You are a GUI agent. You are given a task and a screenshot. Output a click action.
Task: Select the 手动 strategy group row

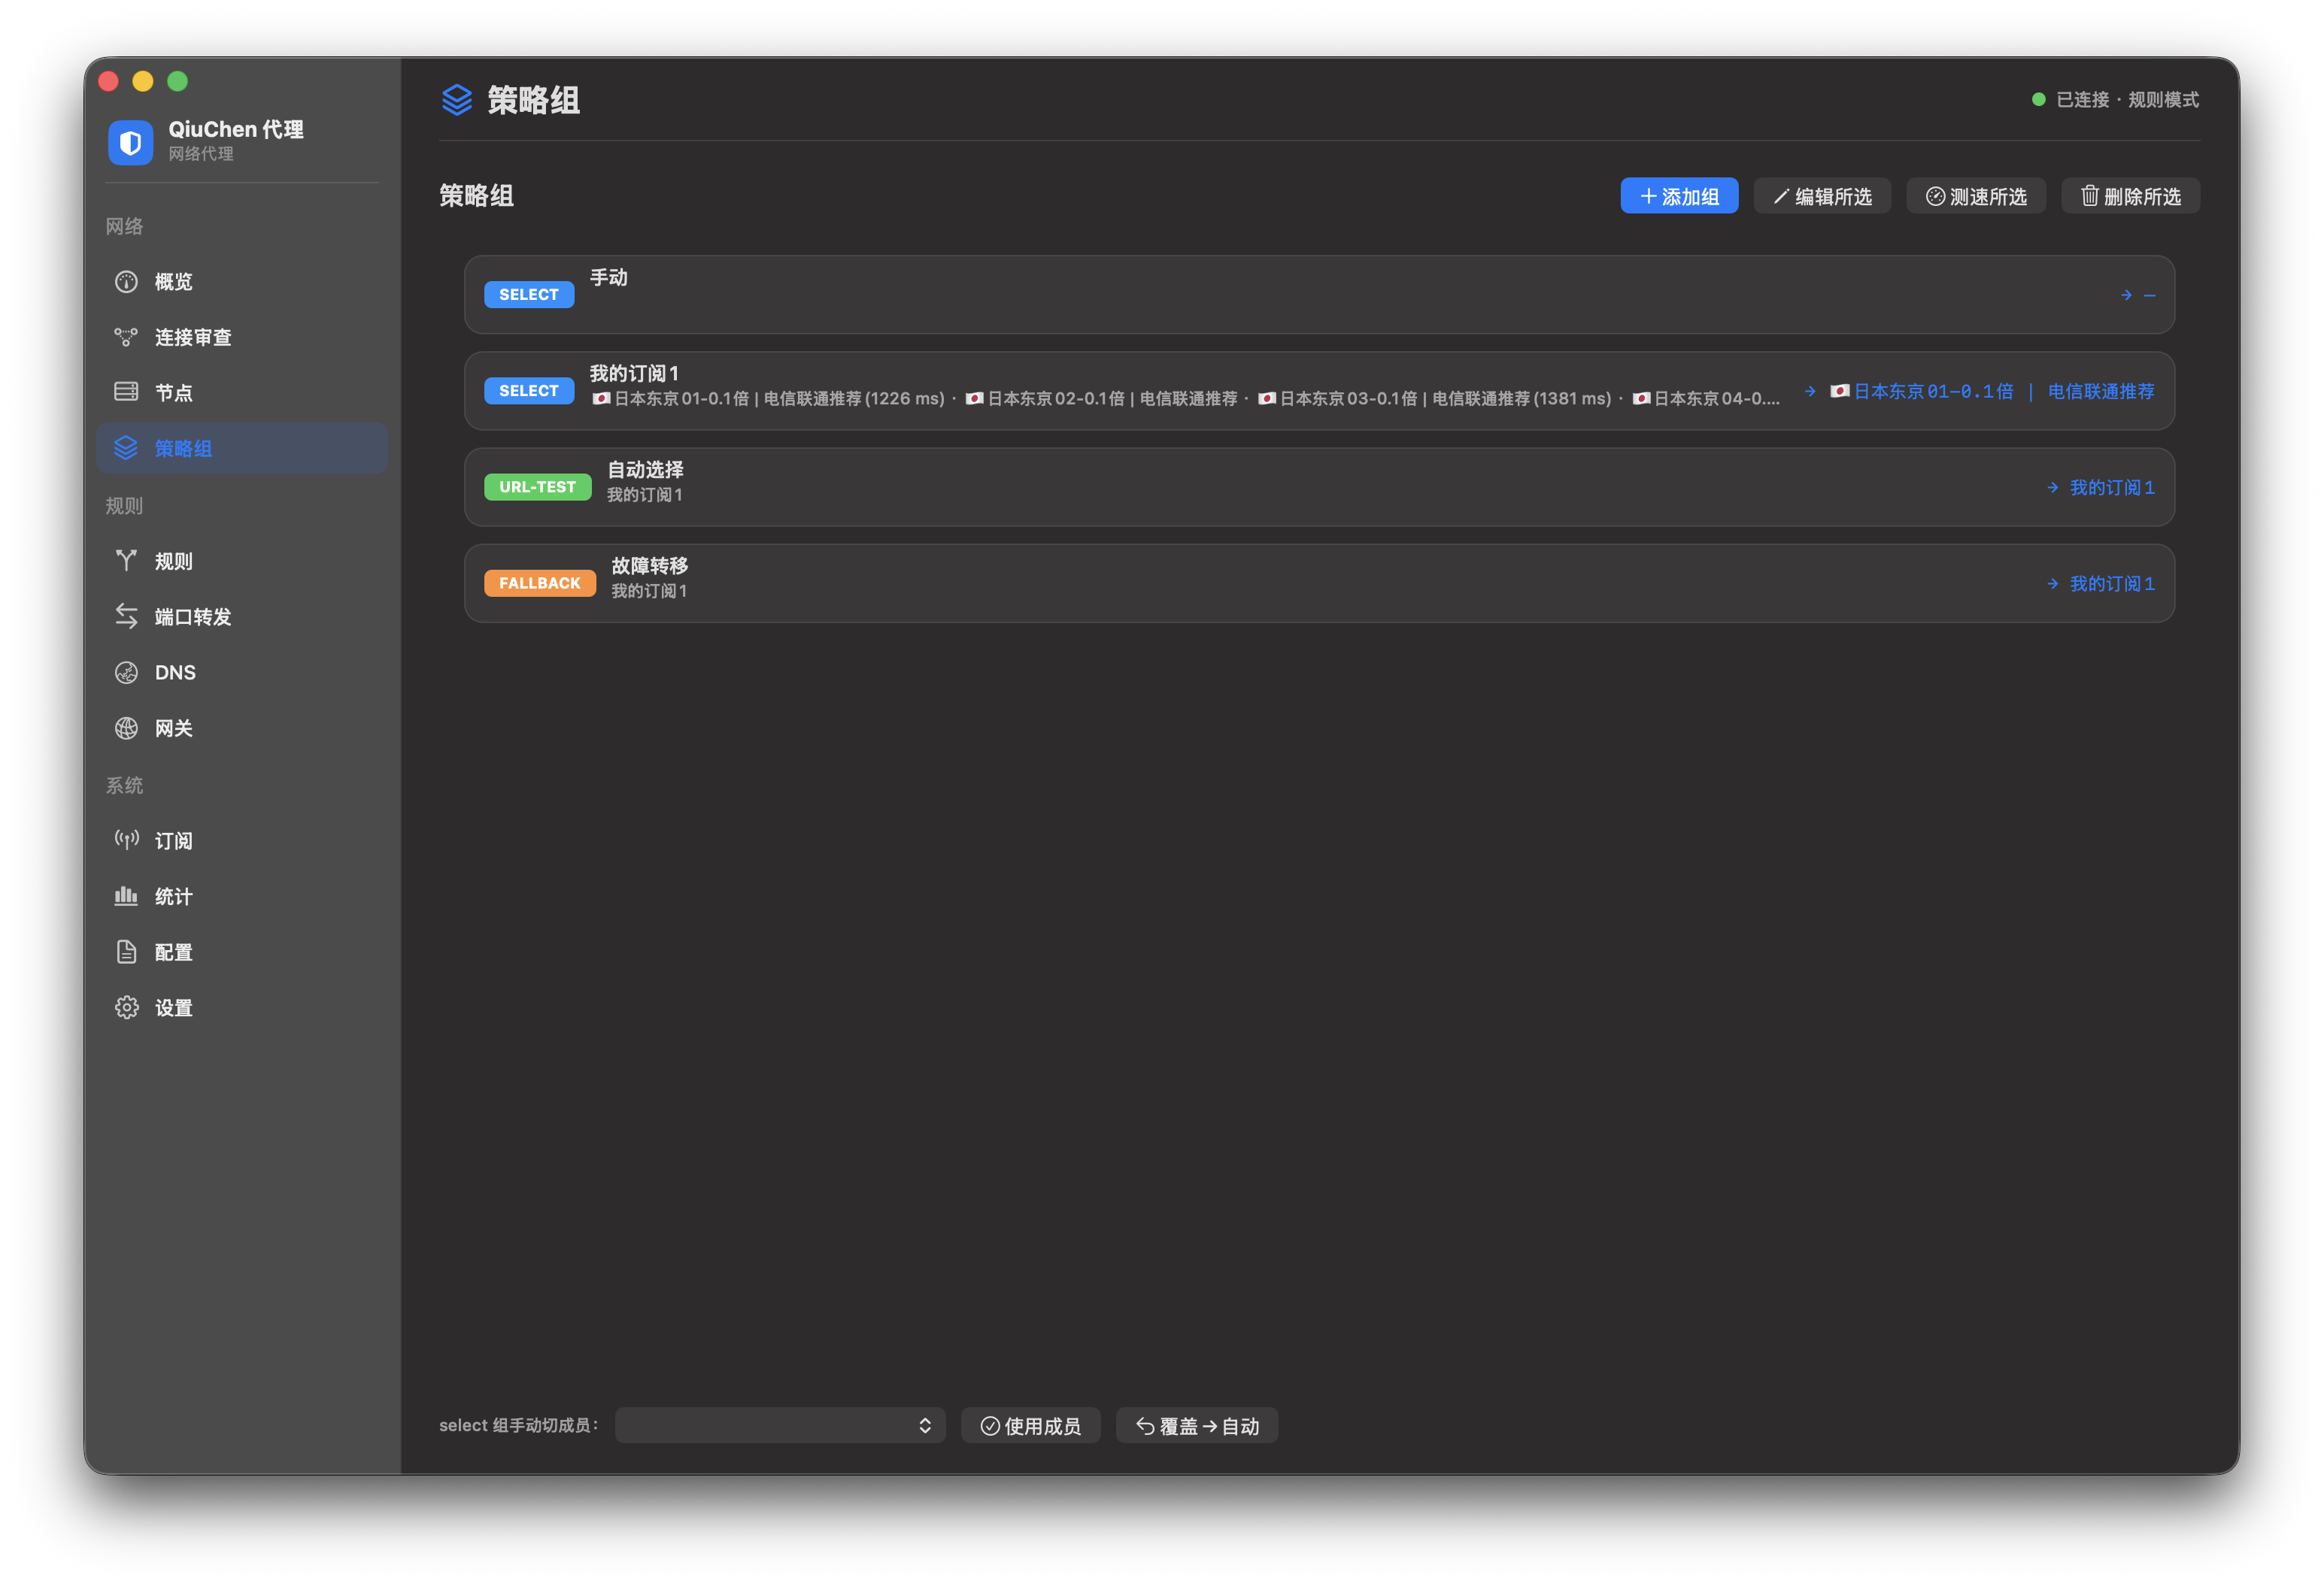coord(1319,295)
